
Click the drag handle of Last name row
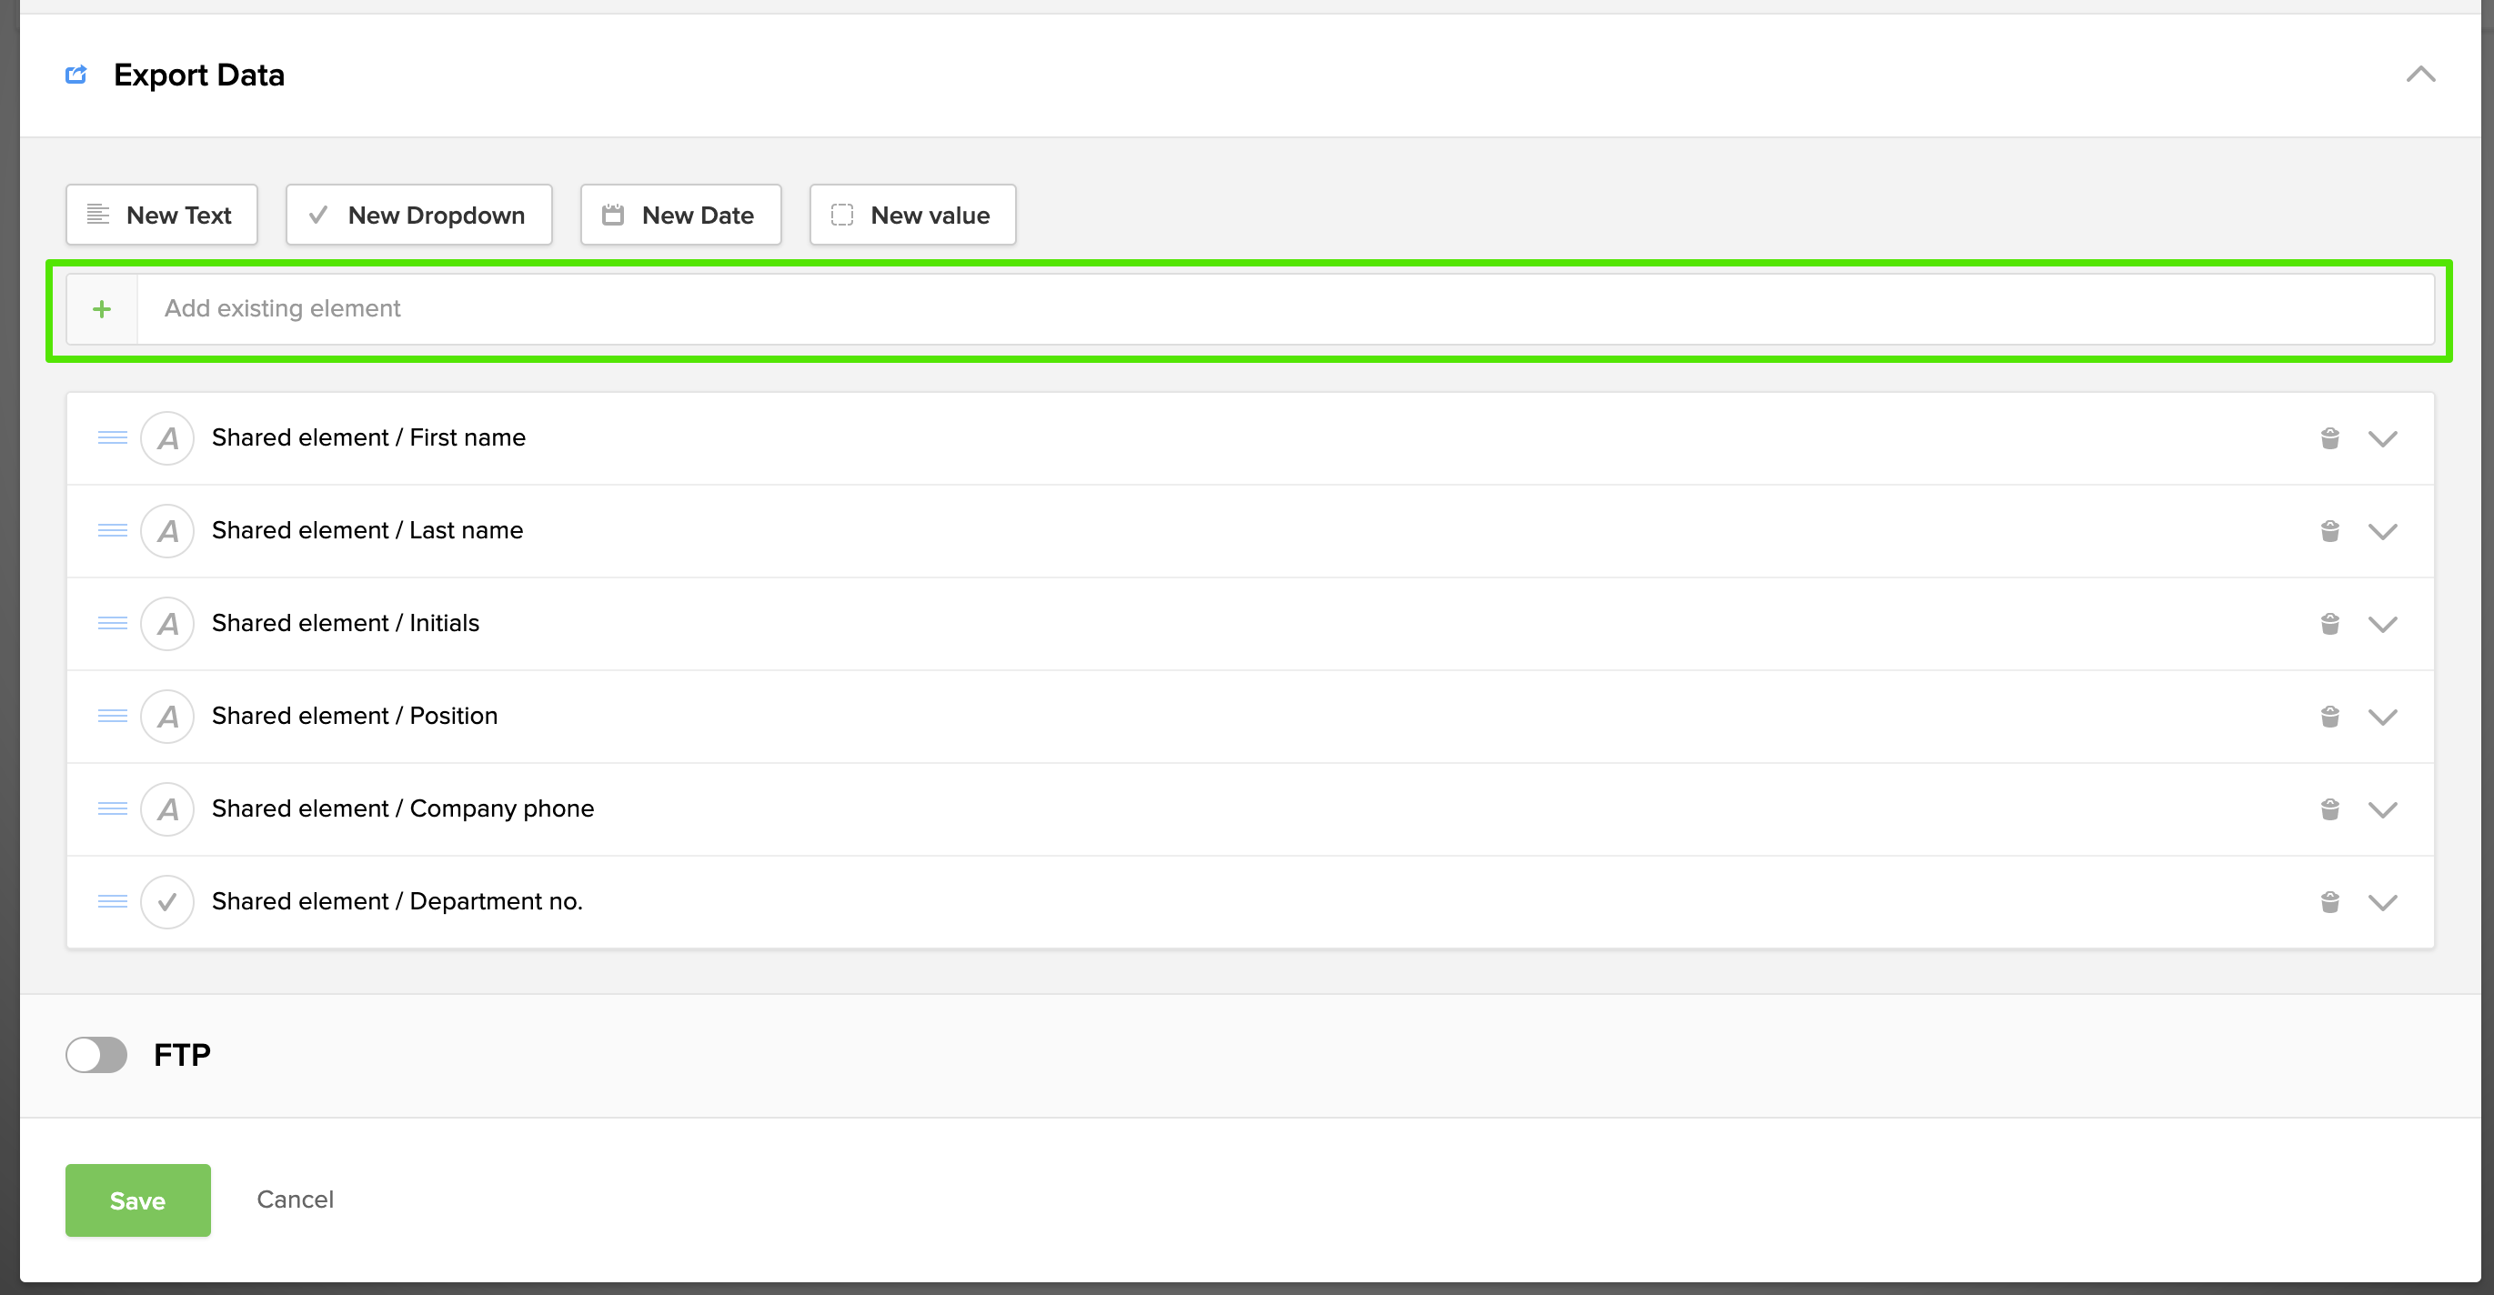click(x=112, y=530)
